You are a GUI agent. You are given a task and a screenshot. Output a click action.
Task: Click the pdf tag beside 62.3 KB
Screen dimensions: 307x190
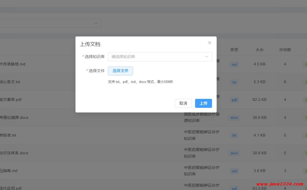click(234, 100)
